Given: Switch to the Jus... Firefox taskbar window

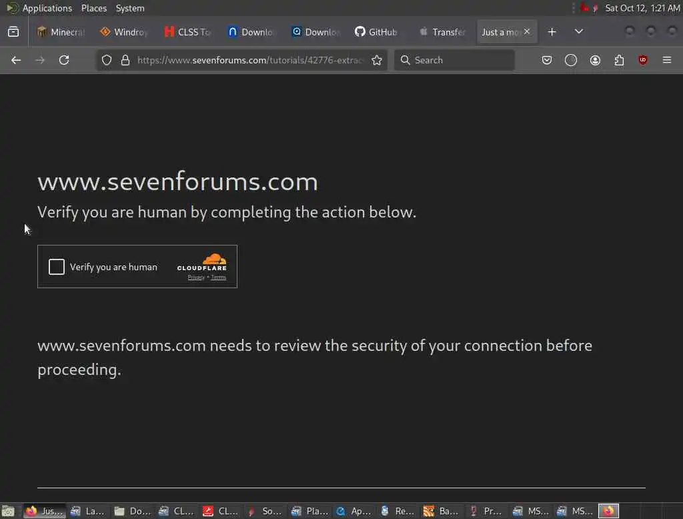Looking at the screenshot, I should pos(44,511).
